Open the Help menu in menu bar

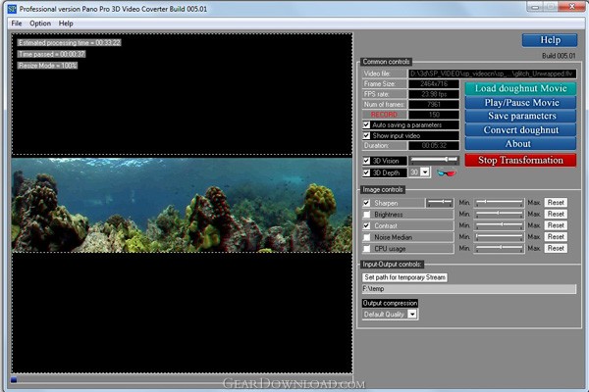pos(66,24)
